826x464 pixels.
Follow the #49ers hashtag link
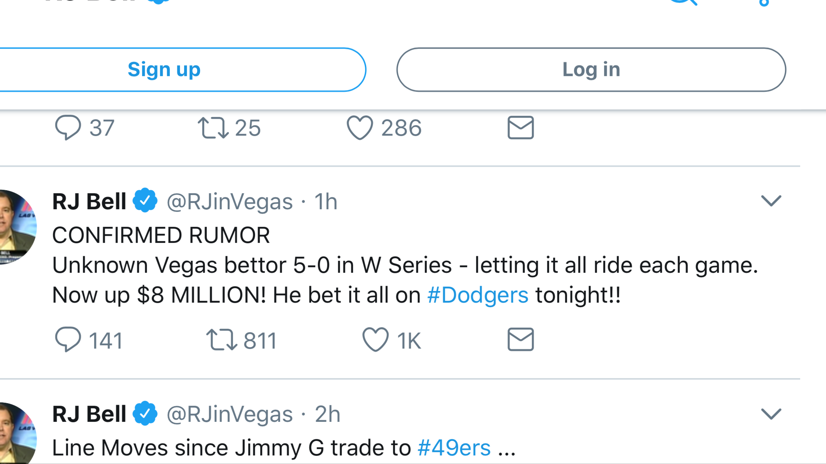454,448
